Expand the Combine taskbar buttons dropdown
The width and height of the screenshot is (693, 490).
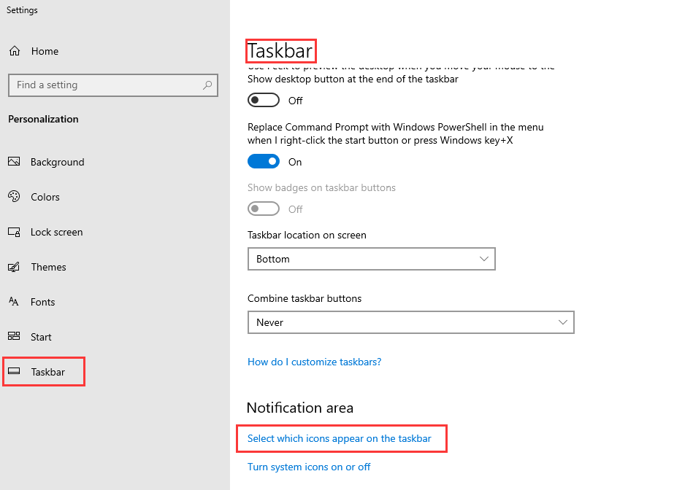[410, 322]
